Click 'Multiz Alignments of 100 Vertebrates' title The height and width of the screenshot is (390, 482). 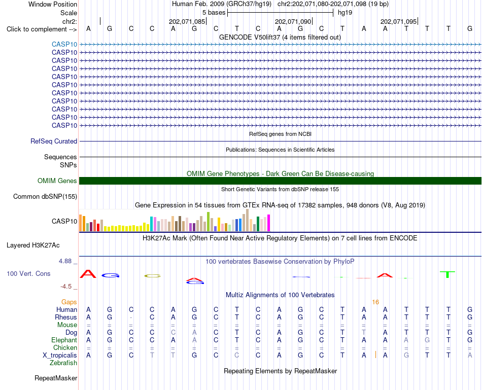280,295
